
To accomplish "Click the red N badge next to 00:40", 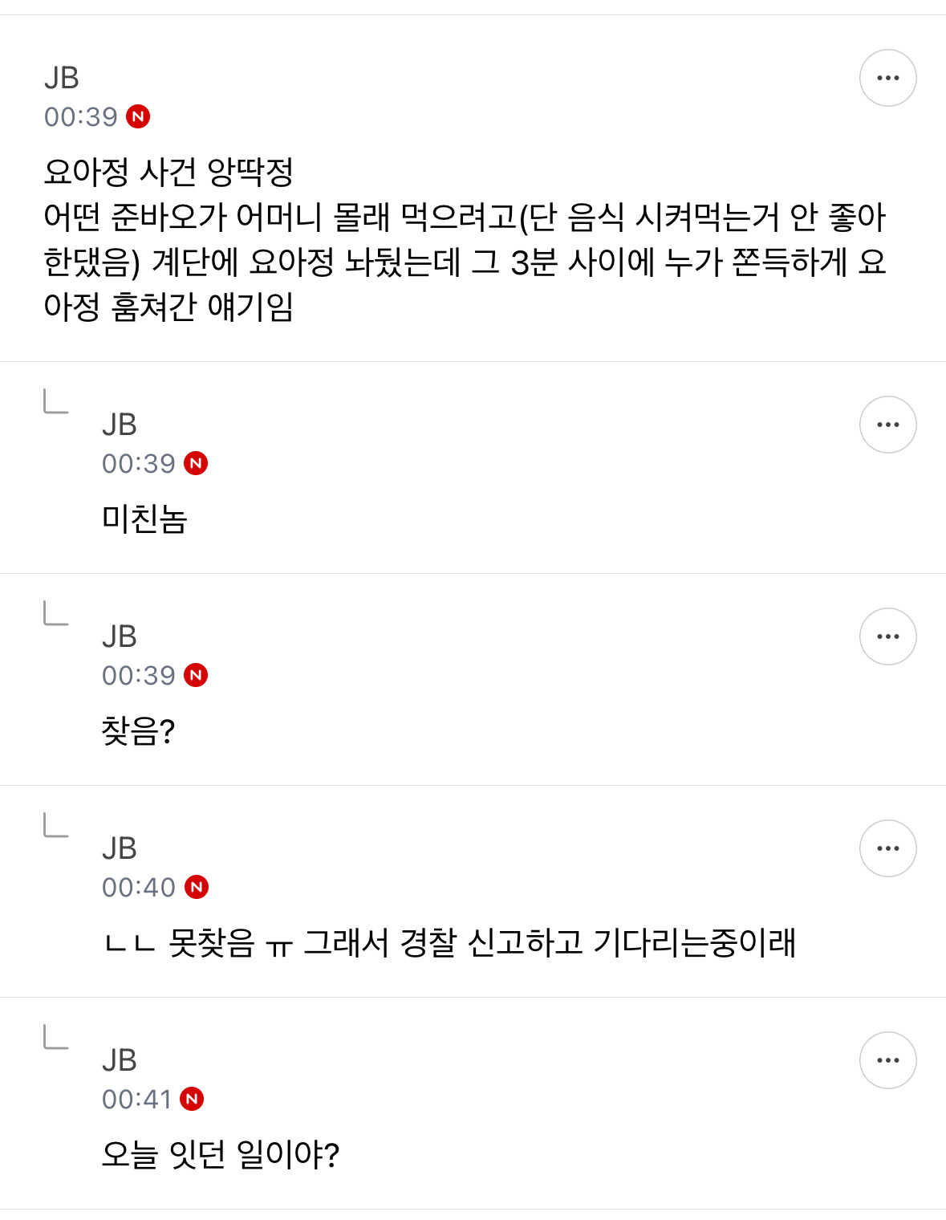I will click(197, 887).
